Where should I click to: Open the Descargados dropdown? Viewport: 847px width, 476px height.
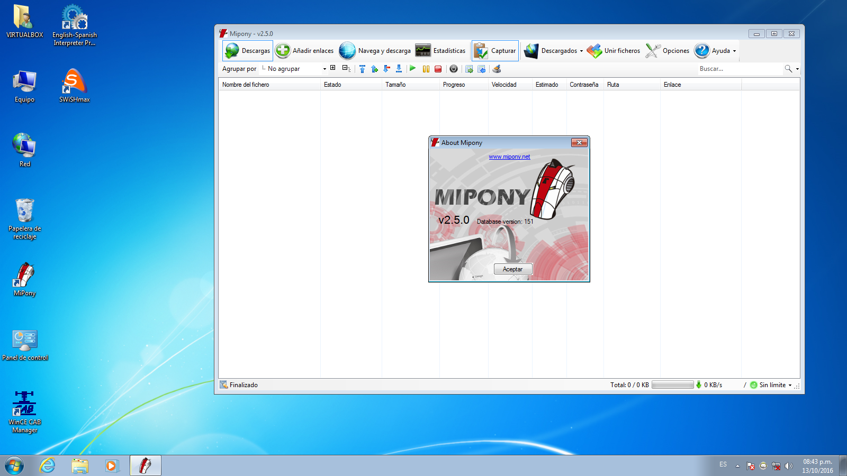coord(553,51)
